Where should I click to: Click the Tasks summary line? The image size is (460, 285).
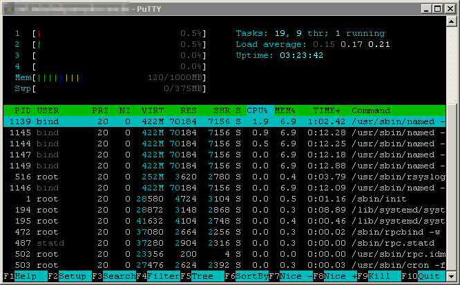310,33
